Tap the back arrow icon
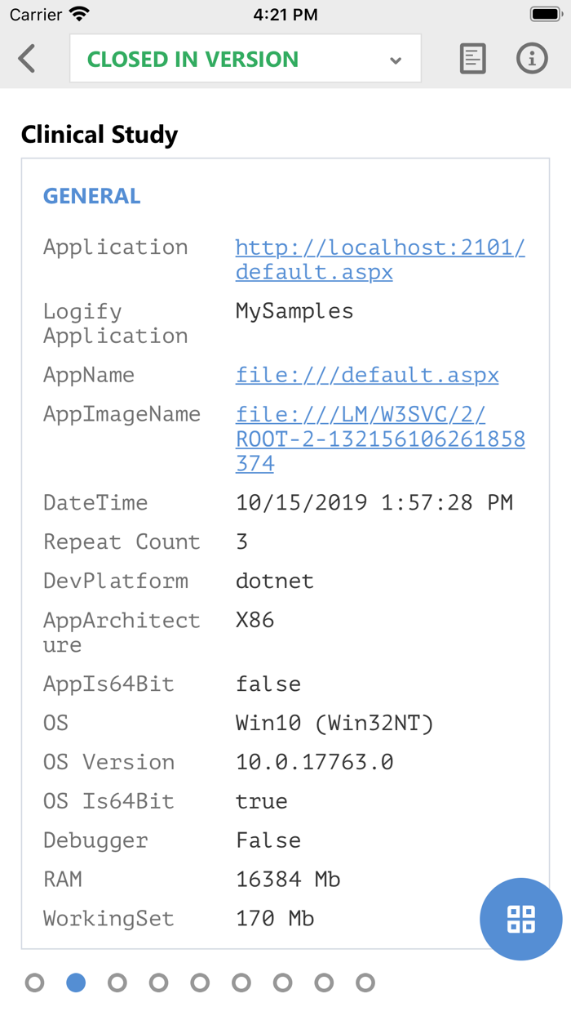Viewport: 571px width, 1016px height. (28, 59)
